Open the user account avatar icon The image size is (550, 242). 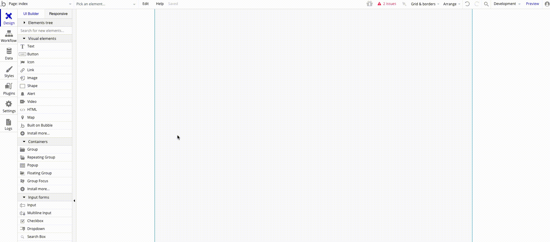pos(547,4)
